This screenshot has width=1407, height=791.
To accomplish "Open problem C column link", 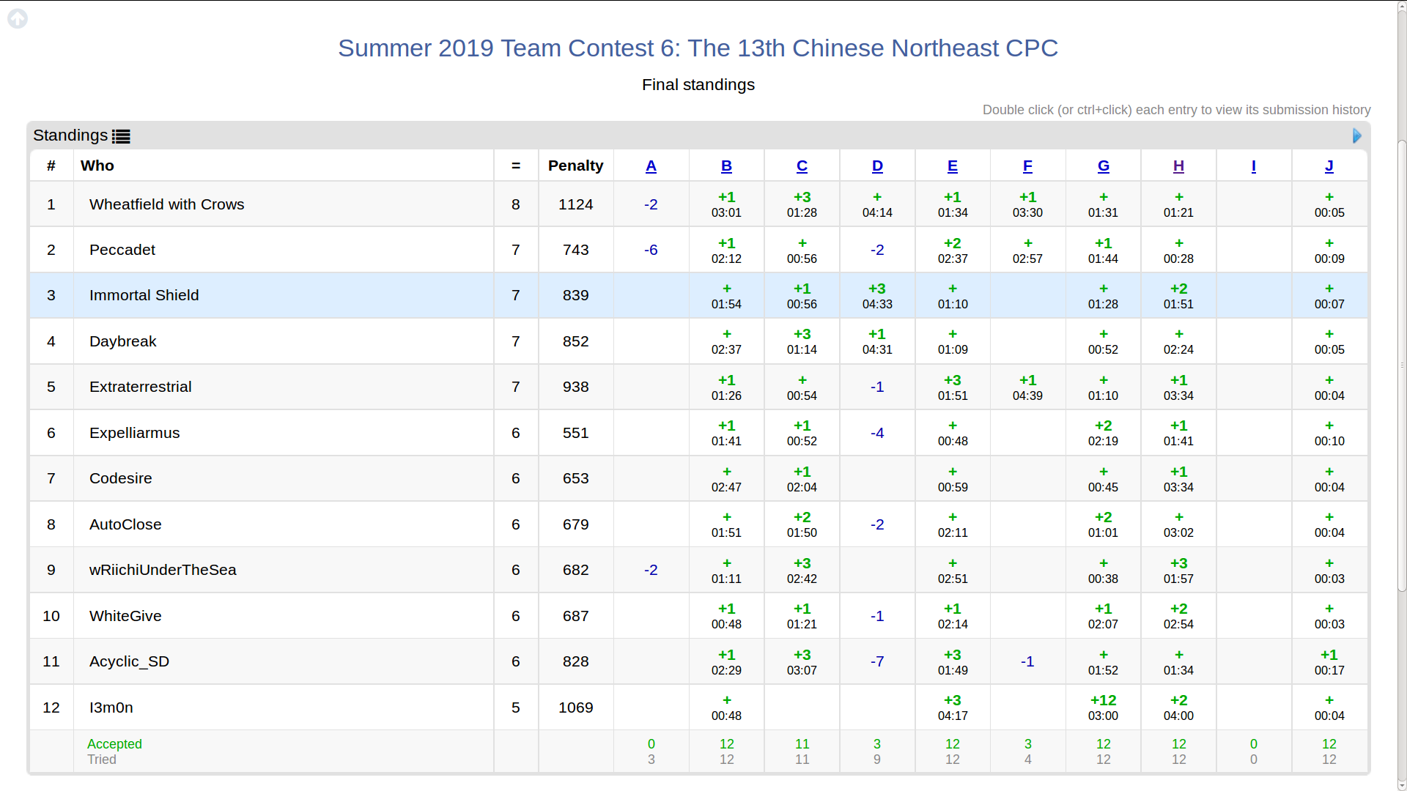I will coord(802,166).
